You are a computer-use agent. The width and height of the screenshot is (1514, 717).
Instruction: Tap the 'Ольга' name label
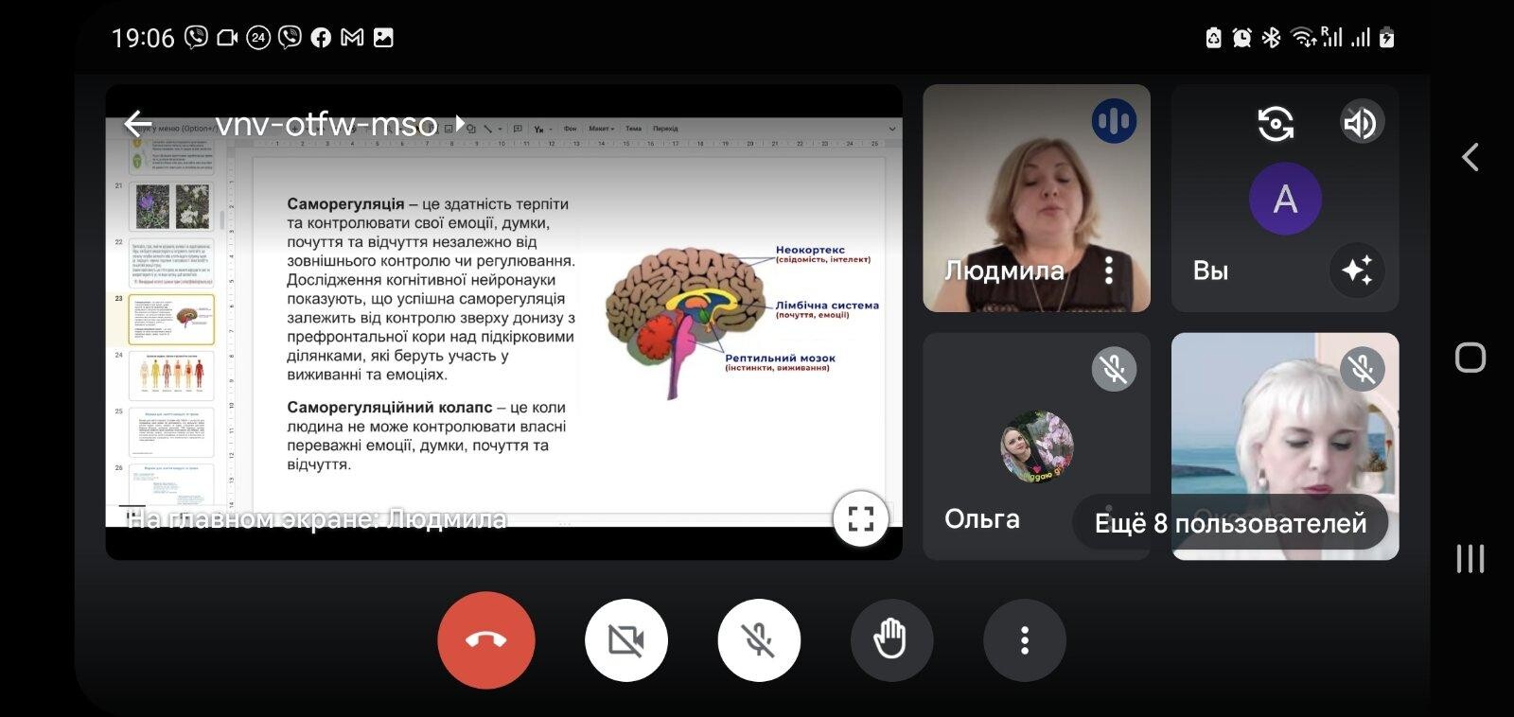pos(982,519)
